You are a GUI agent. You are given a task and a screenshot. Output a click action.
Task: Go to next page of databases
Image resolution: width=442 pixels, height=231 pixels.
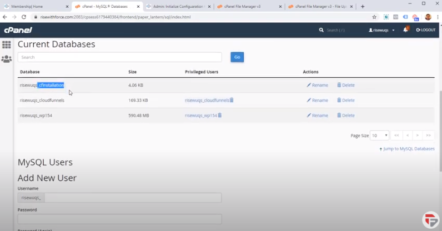click(418, 135)
